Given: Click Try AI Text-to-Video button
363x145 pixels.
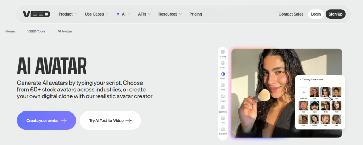Looking at the screenshot, I should (110, 121).
